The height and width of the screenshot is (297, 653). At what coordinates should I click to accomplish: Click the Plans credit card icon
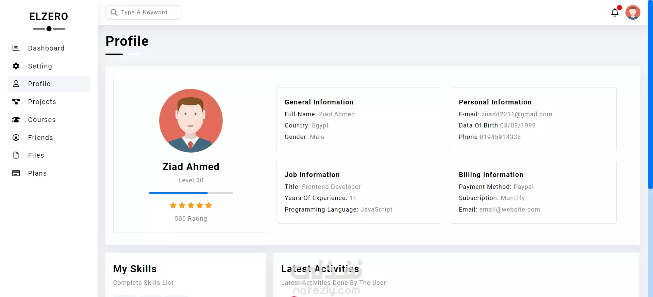click(x=16, y=173)
